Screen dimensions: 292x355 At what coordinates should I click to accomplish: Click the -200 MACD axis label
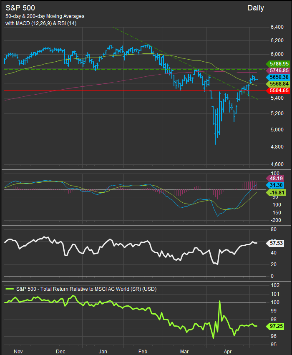point(276,220)
